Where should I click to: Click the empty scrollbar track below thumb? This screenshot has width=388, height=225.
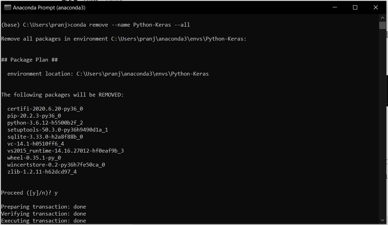coord(382,122)
